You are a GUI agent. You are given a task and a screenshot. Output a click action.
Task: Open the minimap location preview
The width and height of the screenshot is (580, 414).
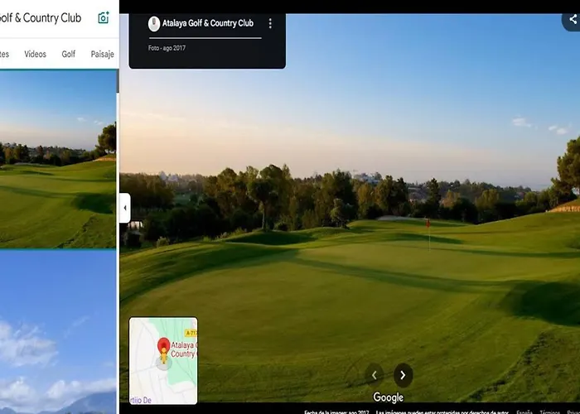(x=163, y=361)
